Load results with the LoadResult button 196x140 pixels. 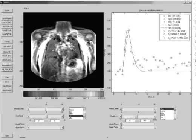pyautogui.click(x=7, y=30)
